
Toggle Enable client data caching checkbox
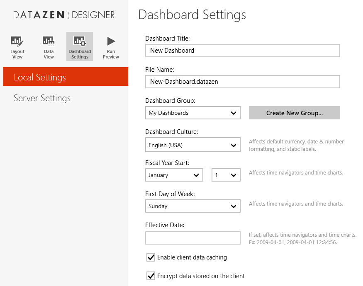pos(151,257)
